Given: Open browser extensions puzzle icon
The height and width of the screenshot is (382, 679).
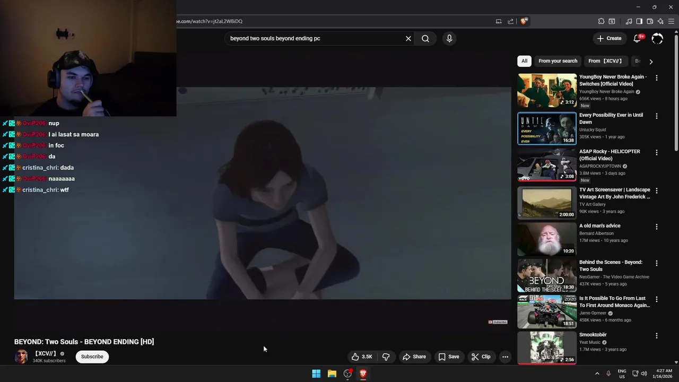Looking at the screenshot, I should [x=601, y=21].
